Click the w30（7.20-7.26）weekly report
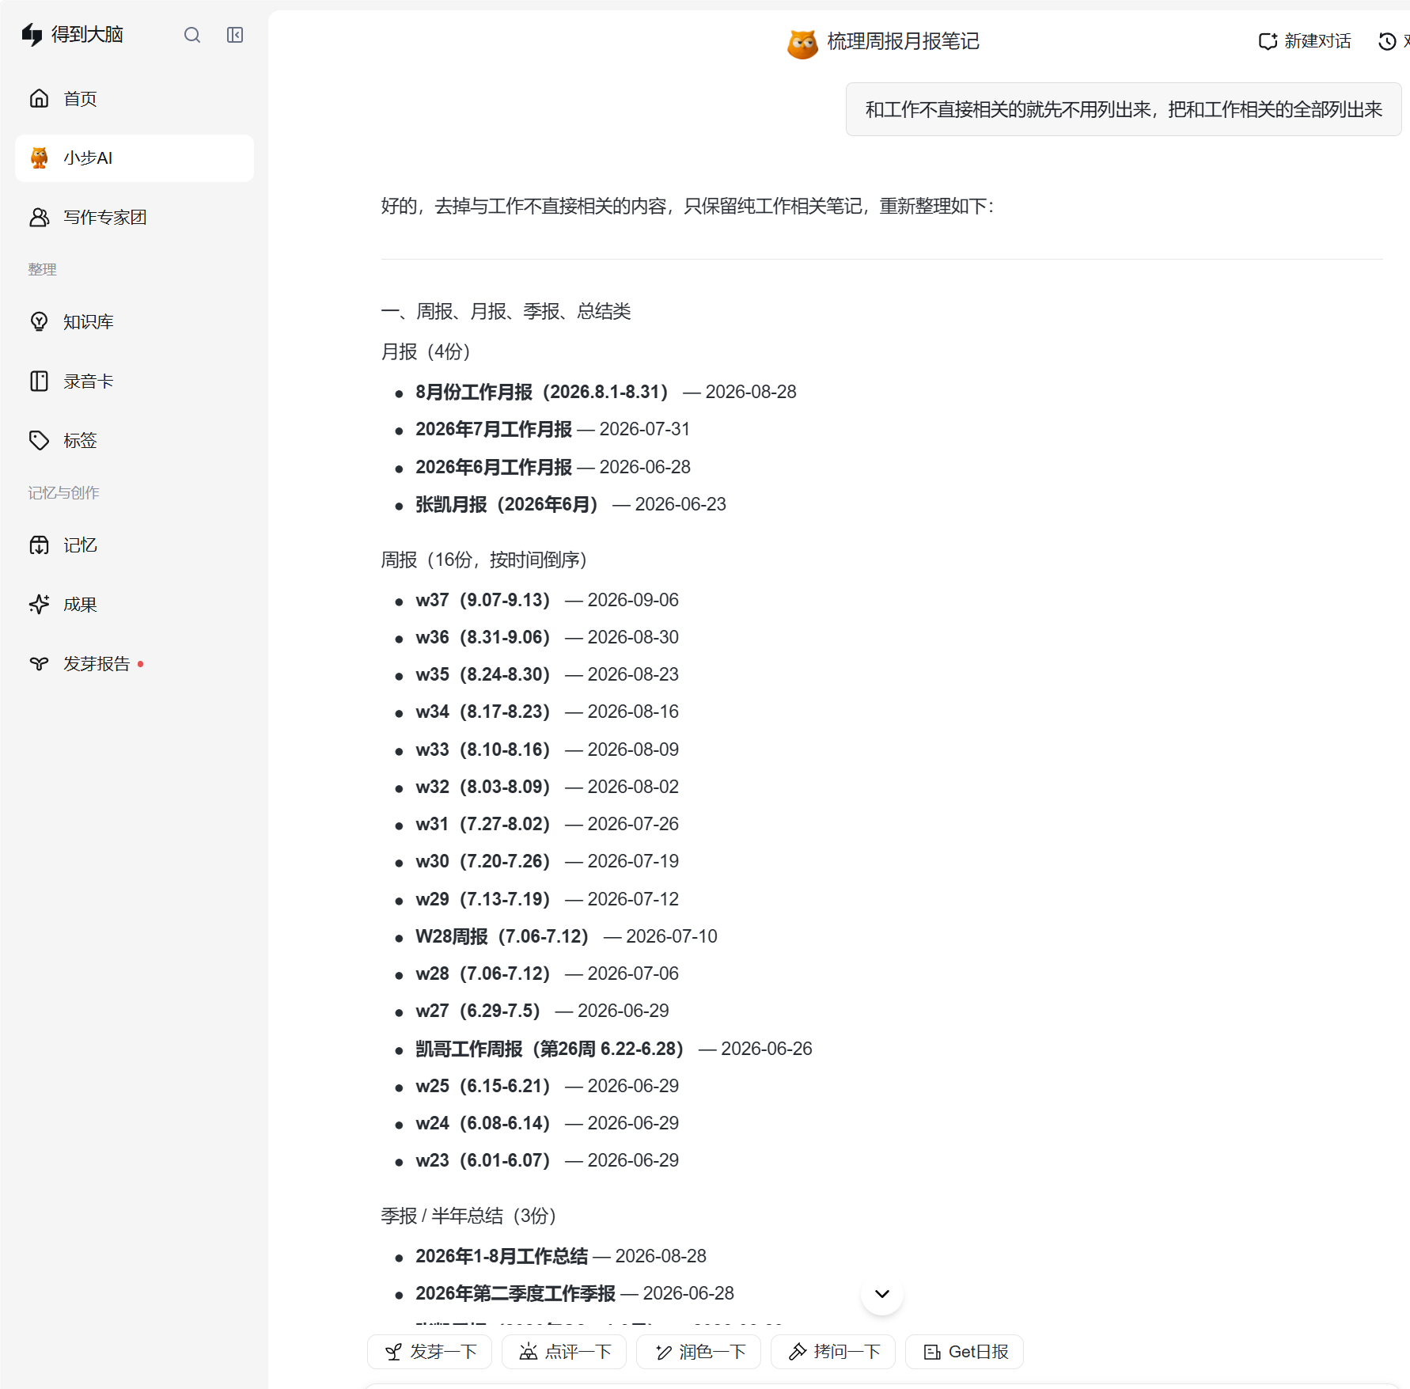1410x1389 pixels. point(547,861)
